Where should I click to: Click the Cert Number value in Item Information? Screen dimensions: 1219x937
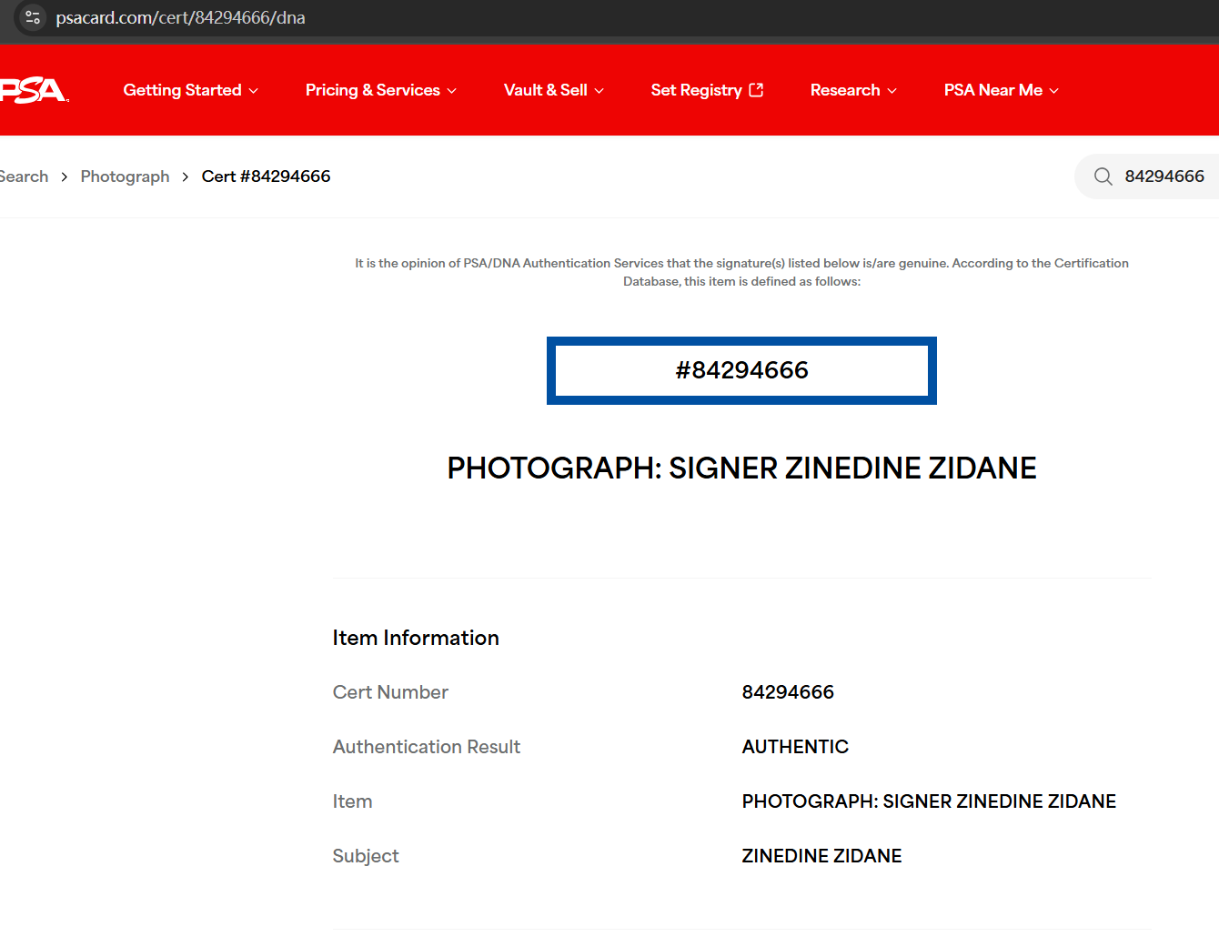(x=788, y=692)
